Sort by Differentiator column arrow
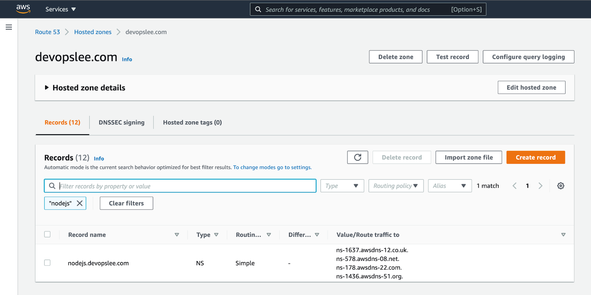Image resolution: width=591 pixels, height=295 pixels. point(317,235)
